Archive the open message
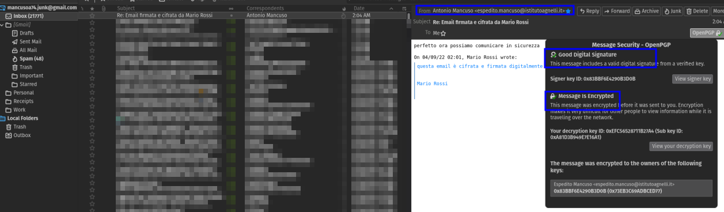Image resolution: width=724 pixels, height=212 pixels. tap(646, 11)
